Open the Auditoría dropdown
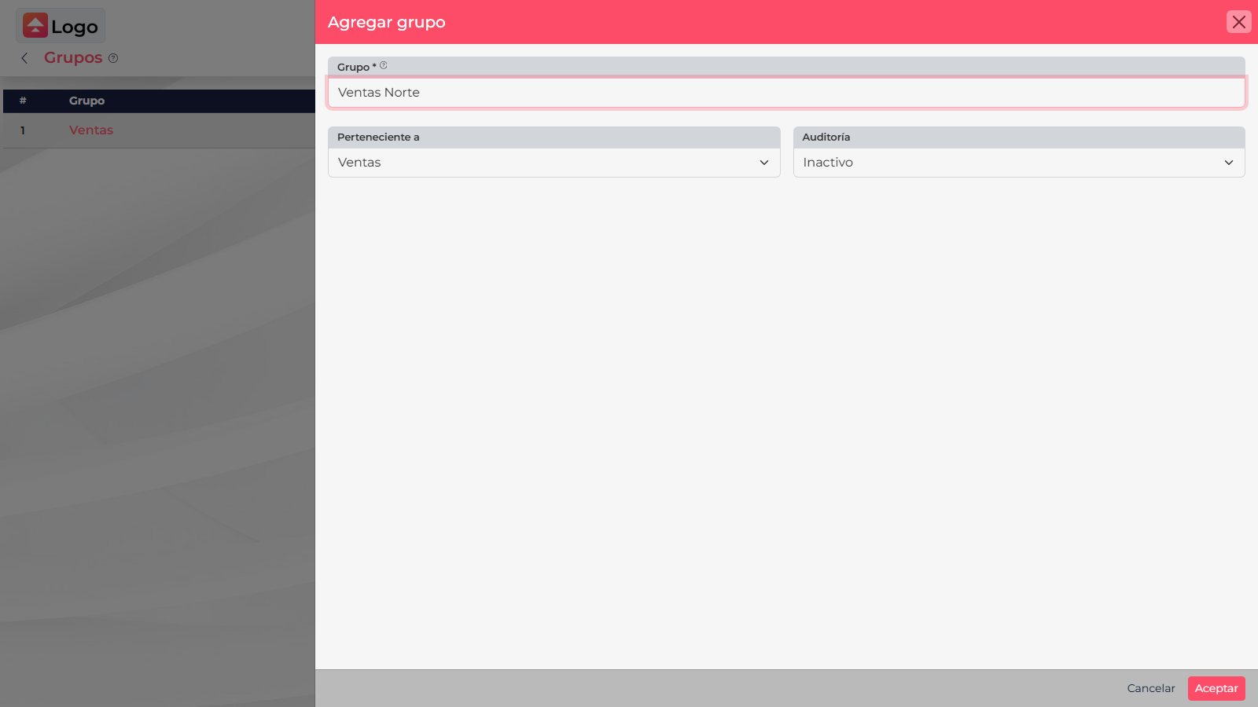Viewport: 1258px width, 707px height. [x=1019, y=163]
